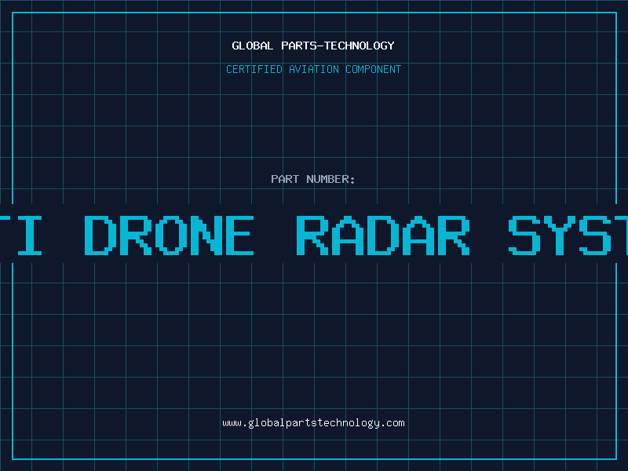628x471 pixels.
Task: Select the CERTIFIED AVIATION COMPONENT subtitle
Action: (313, 69)
